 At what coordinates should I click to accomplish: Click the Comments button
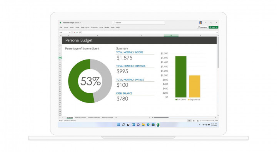pos(202,27)
